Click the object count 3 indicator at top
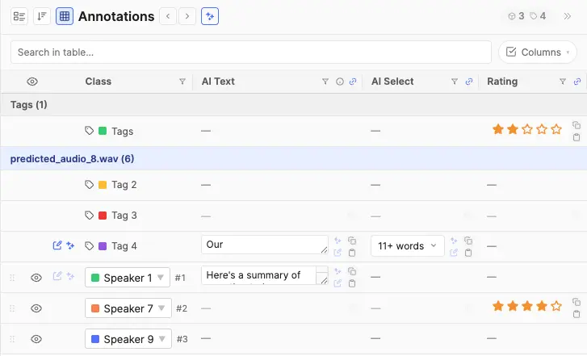 (516, 15)
